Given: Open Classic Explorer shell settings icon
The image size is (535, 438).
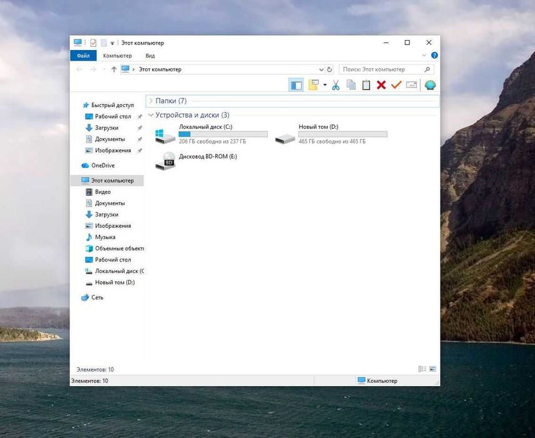Looking at the screenshot, I should coord(431,85).
